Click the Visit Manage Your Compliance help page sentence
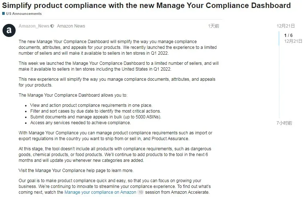304x197 pixels. (x=76, y=171)
